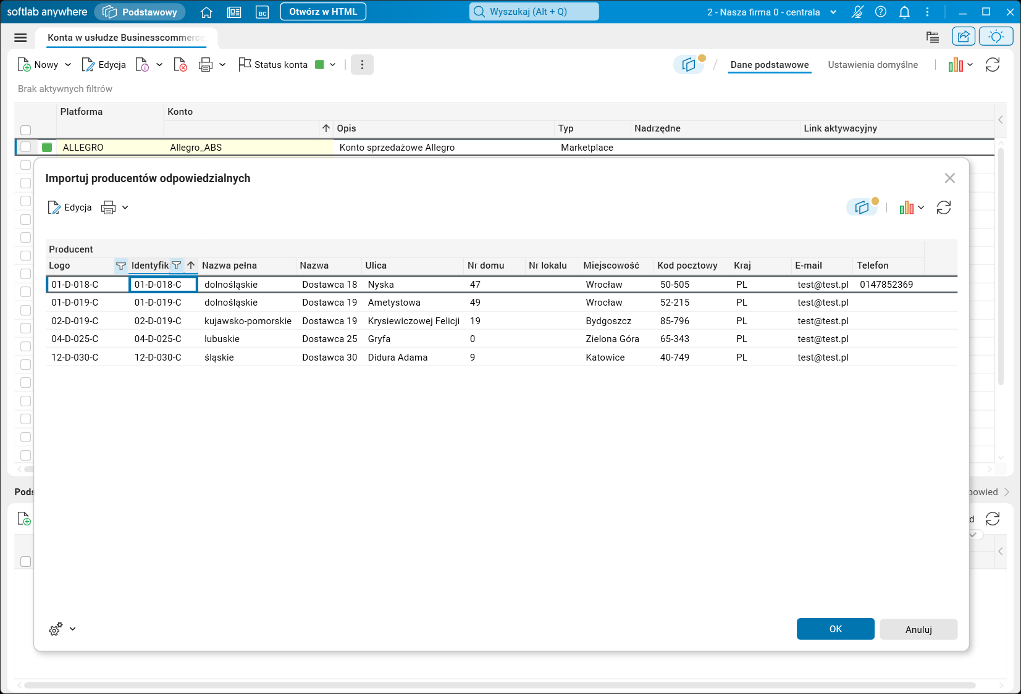The width and height of the screenshot is (1021, 694).
Task: Click the help question mark icon
Action: [x=881, y=12]
